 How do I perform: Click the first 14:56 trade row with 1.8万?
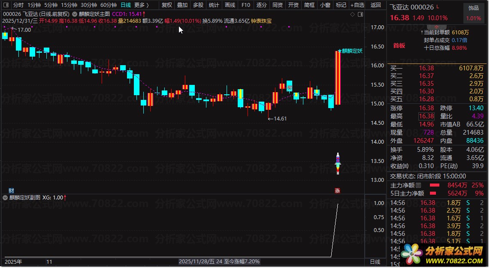tap(436, 203)
